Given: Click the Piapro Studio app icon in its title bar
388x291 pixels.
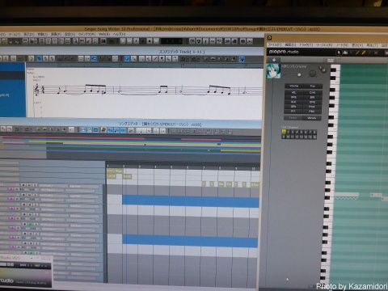Looking at the screenshot, I should [269, 38].
